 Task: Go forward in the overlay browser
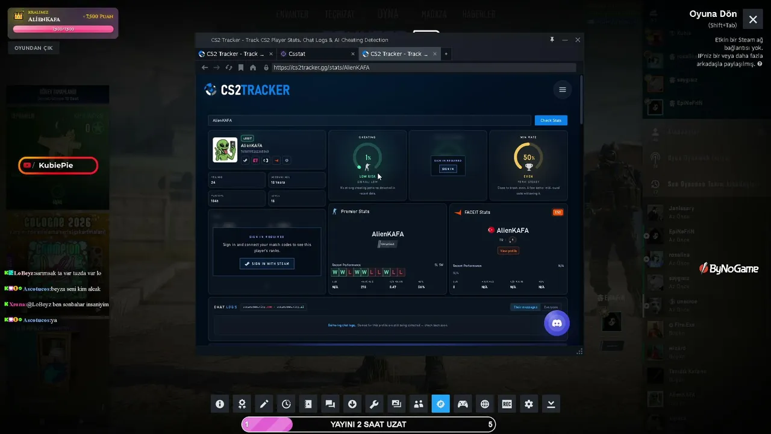pos(217,68)
